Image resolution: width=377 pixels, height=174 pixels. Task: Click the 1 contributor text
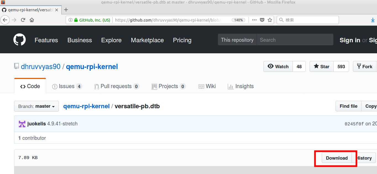(32, 138)
